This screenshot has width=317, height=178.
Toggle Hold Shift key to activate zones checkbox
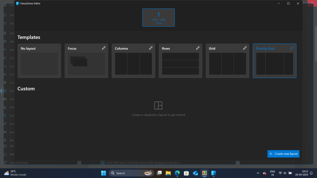tap(102, 163)
